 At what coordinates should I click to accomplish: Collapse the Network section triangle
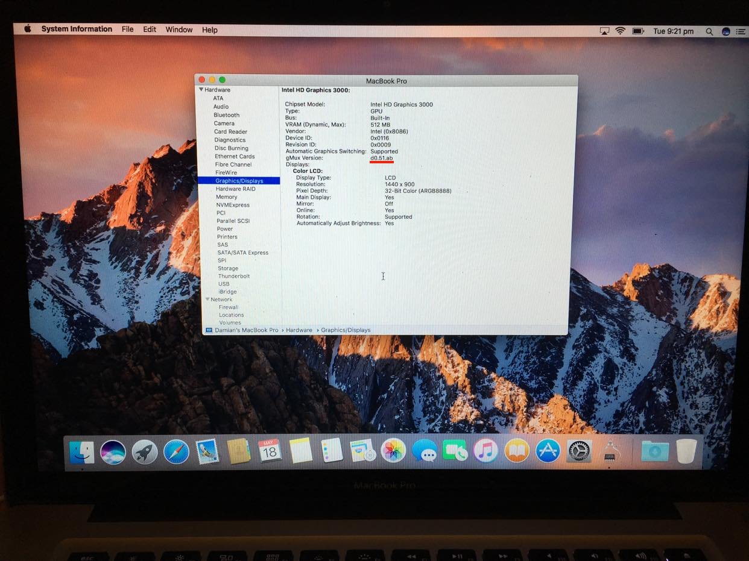coord(208,299)
